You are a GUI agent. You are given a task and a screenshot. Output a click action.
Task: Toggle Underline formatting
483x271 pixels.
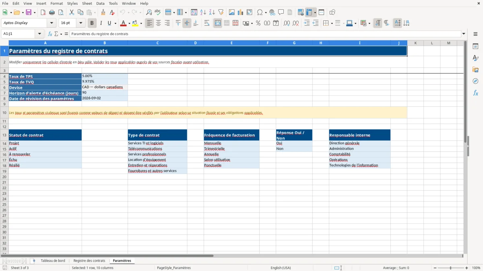point(109,23)
